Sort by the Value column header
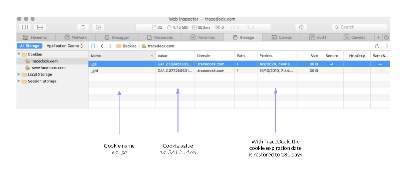This screenshot has width=405, height=172. click(x=175, y=56)
